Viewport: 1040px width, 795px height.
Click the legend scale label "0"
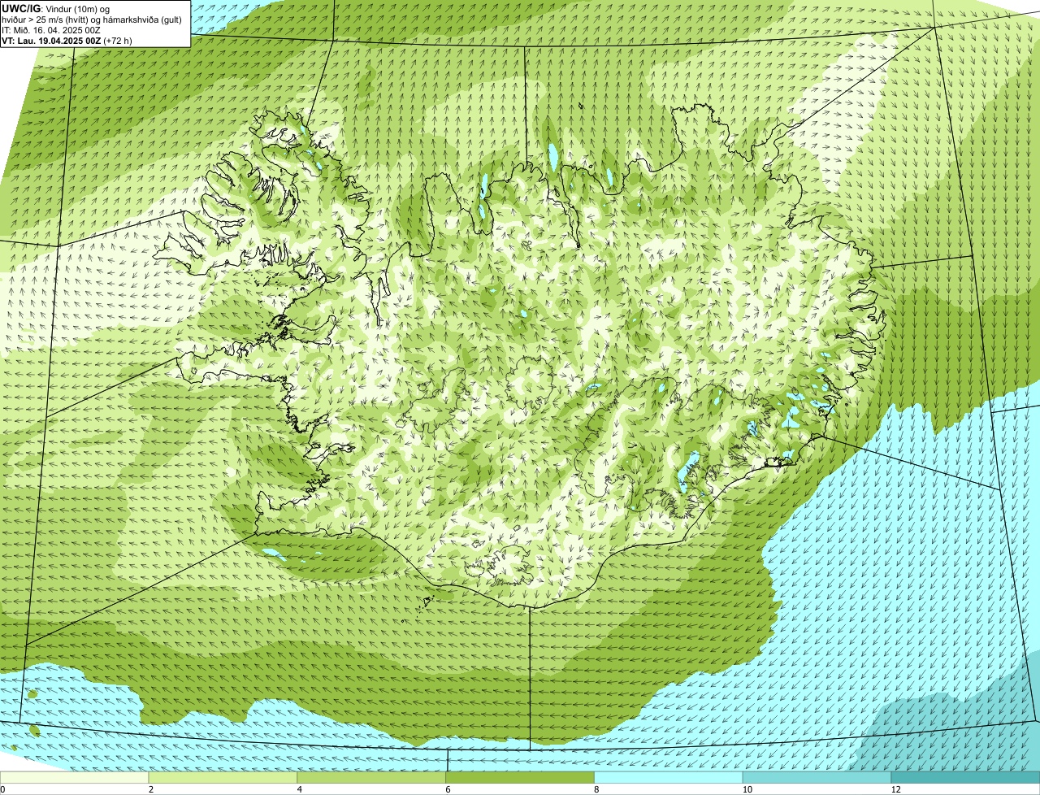pyautogui.click(x=2, y=789)
